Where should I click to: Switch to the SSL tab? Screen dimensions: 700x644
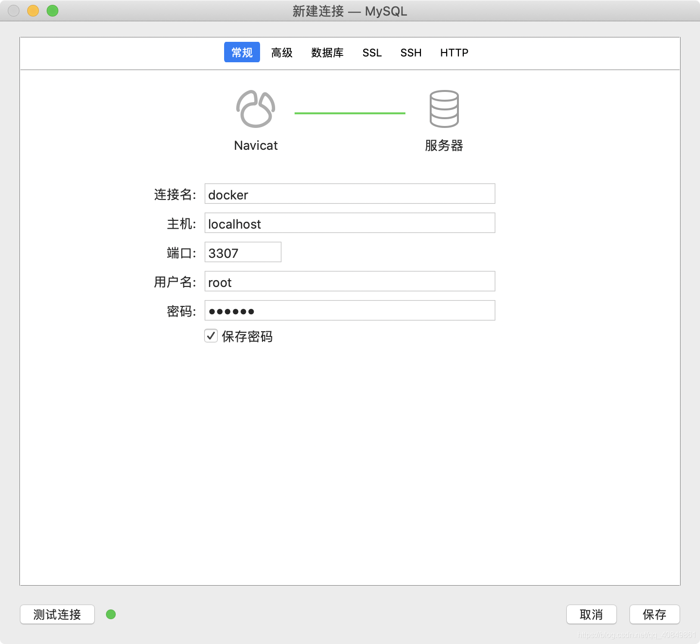click(x=372, y=53)
